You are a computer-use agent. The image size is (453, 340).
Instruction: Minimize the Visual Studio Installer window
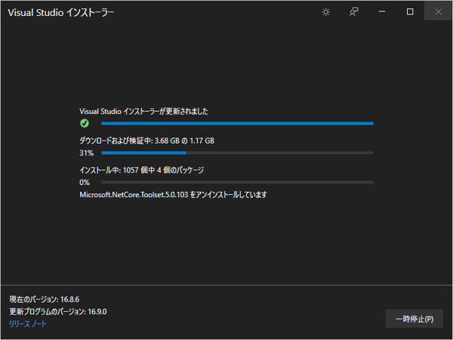382,12
